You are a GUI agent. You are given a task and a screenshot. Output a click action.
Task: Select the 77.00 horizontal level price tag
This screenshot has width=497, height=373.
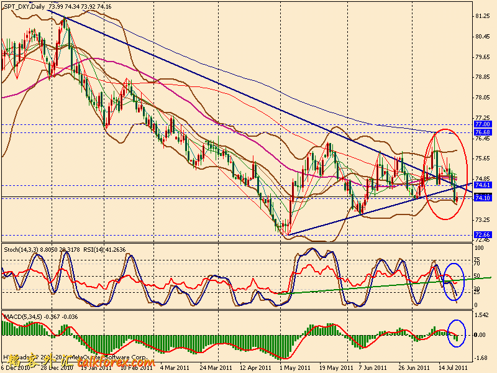(483, 124)
